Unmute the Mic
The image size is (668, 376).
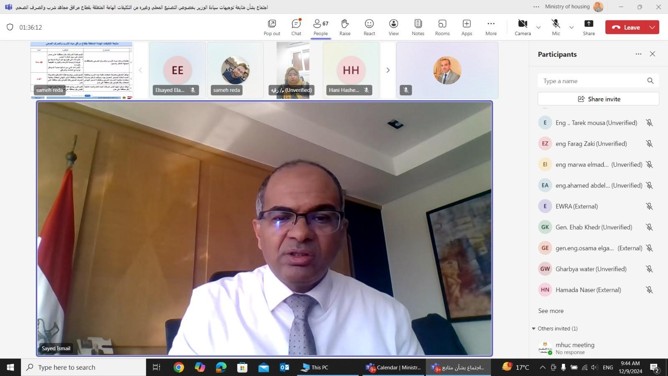(x=556, y=27)
